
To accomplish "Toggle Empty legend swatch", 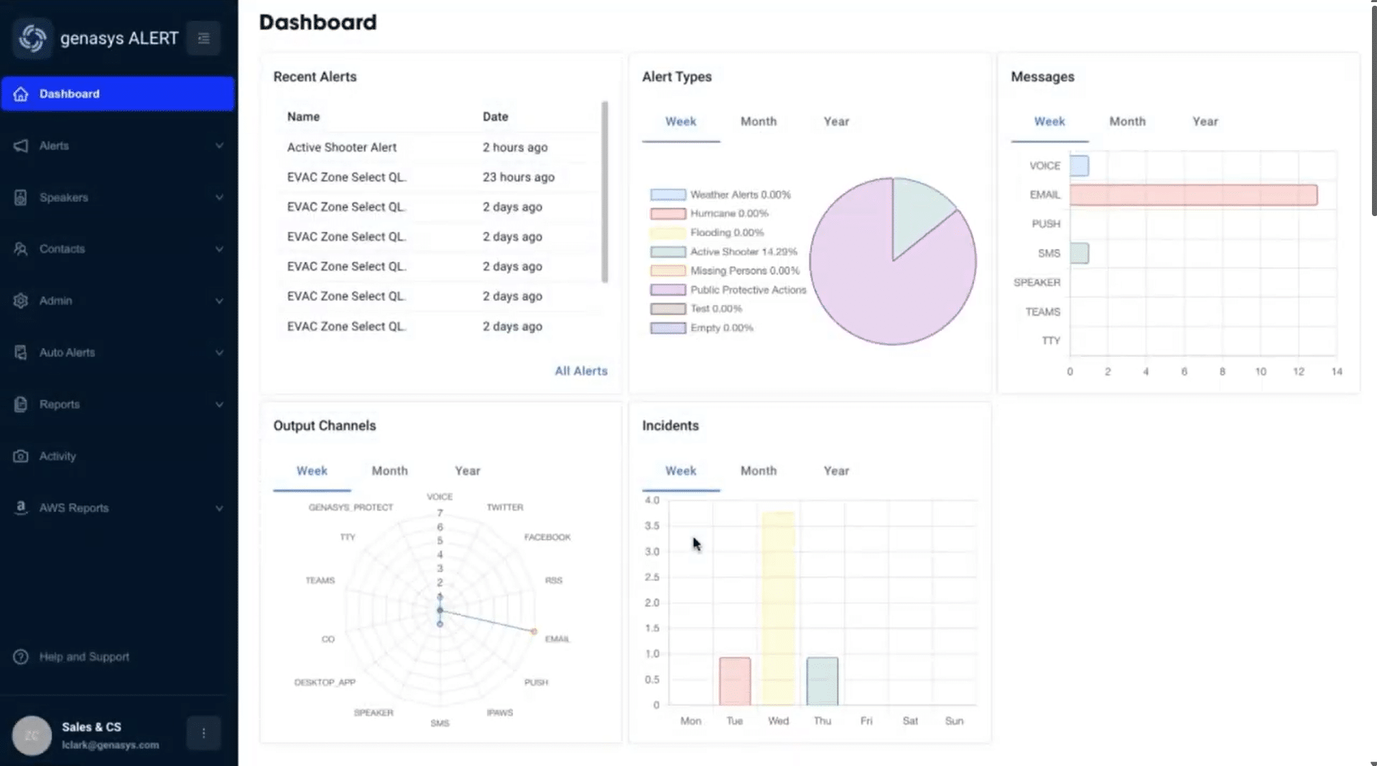I will pos(667,328).
